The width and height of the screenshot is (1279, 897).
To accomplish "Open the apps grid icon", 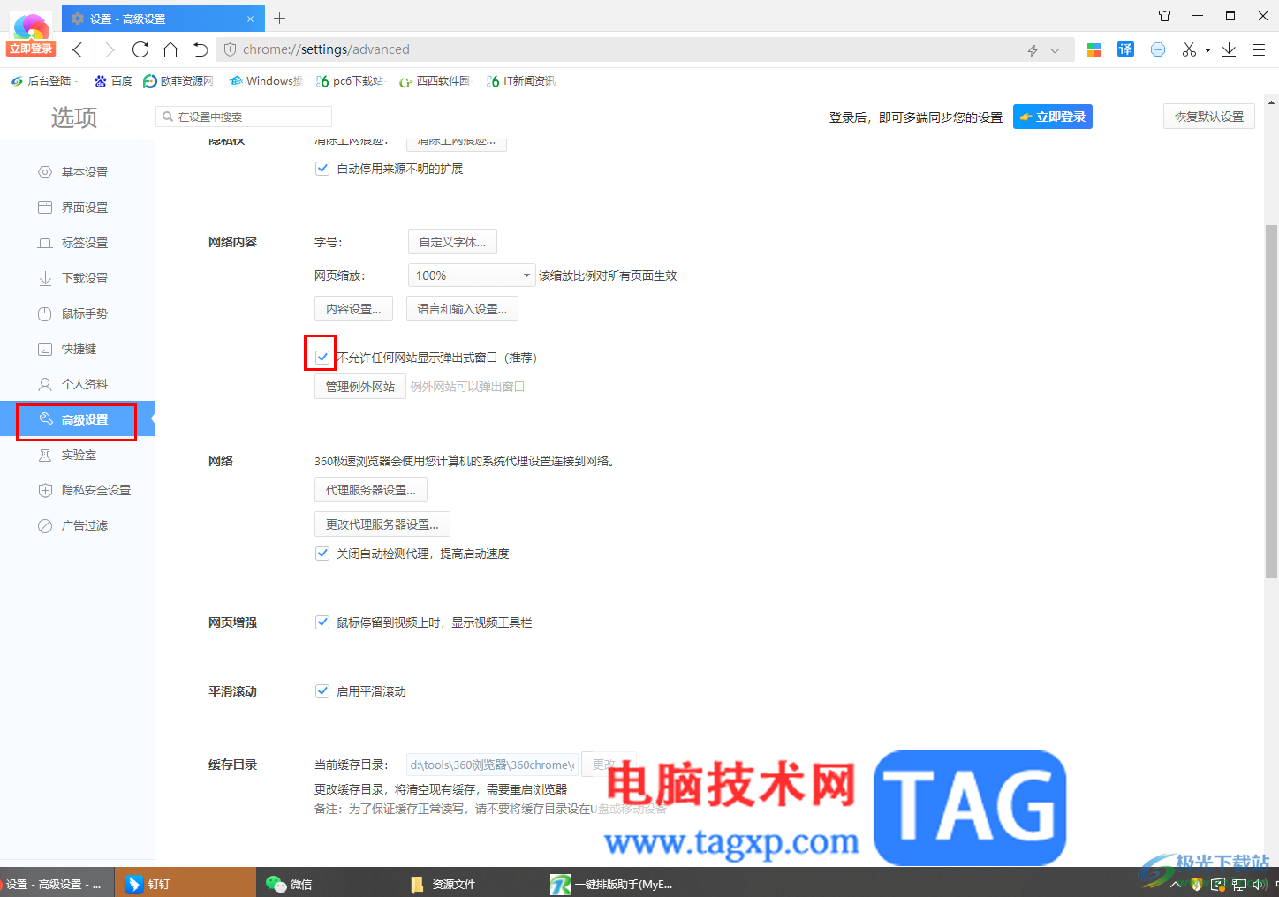I will (1094, 49).
